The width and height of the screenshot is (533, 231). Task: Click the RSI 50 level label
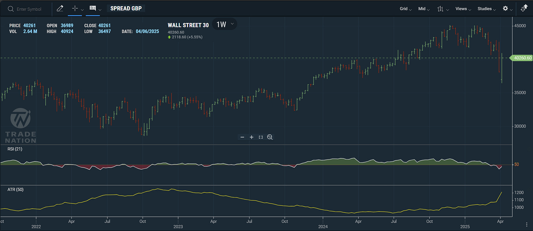517,165
